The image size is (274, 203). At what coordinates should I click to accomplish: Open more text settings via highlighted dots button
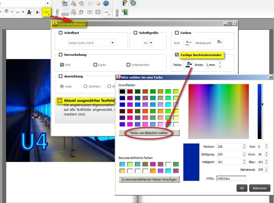46,12
